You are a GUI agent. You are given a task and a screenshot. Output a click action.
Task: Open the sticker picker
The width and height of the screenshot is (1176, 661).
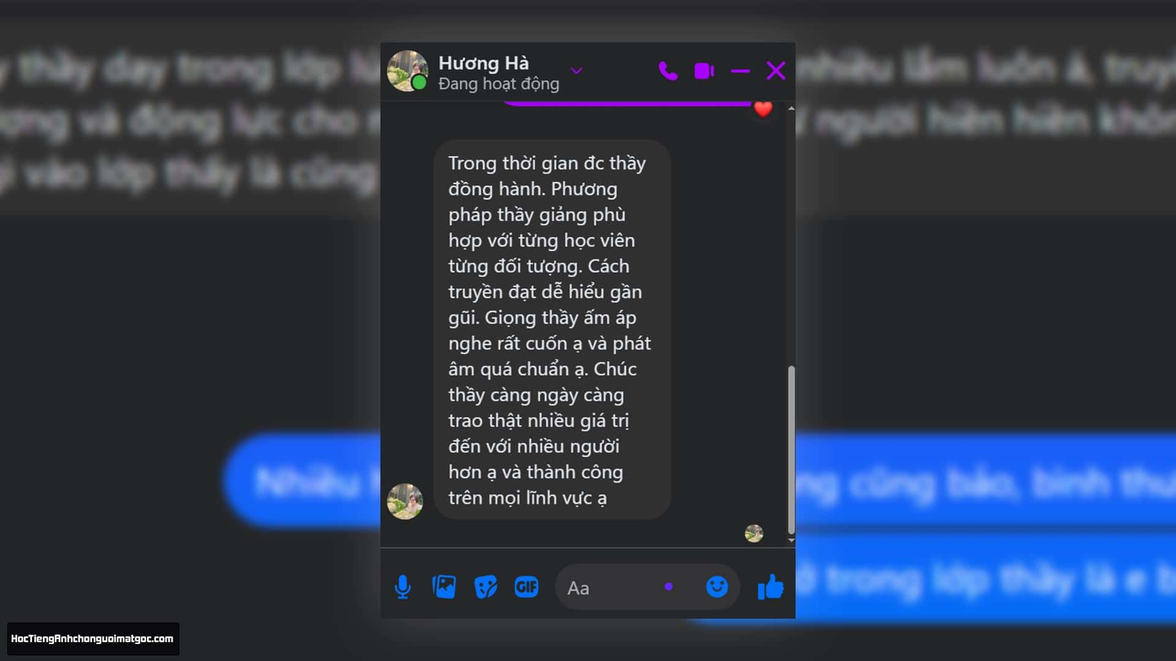[486, 587]
